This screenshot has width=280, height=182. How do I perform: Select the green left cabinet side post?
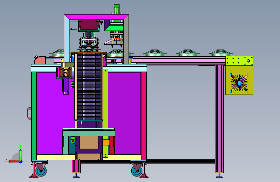pos(34,116)
